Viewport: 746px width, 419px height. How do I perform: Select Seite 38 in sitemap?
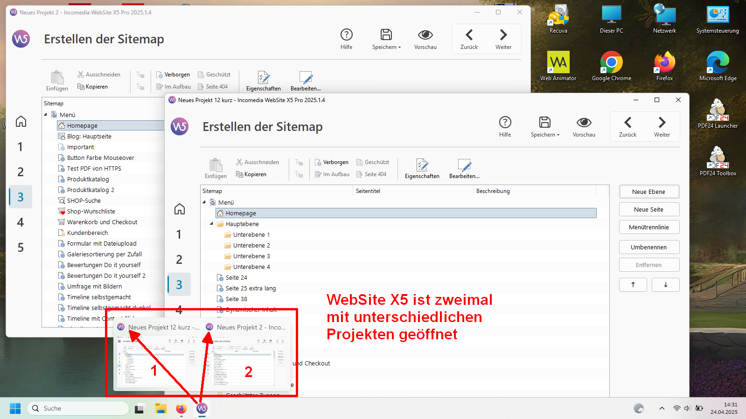pyautogui.click(x=232, y=299)
